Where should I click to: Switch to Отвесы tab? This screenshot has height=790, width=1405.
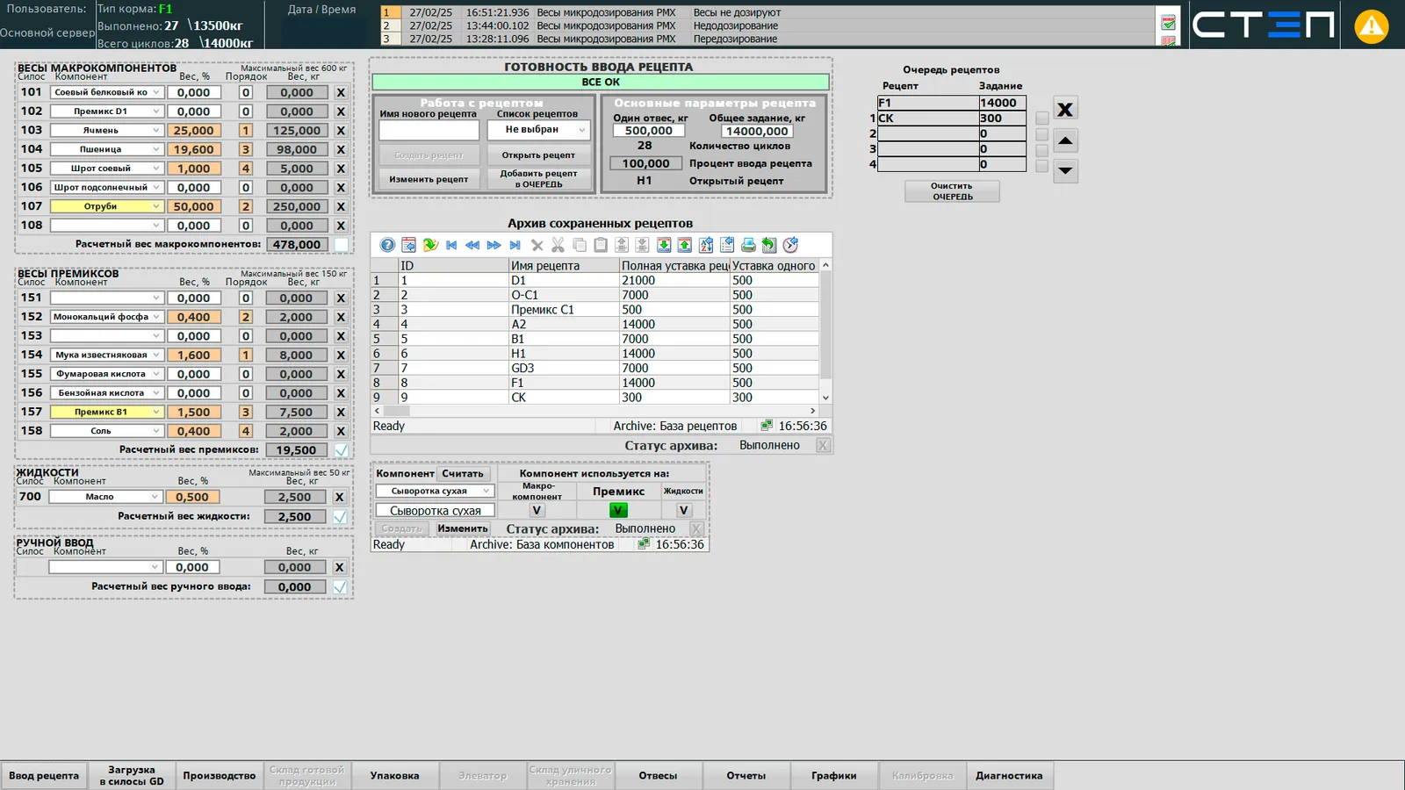(659, 775)
